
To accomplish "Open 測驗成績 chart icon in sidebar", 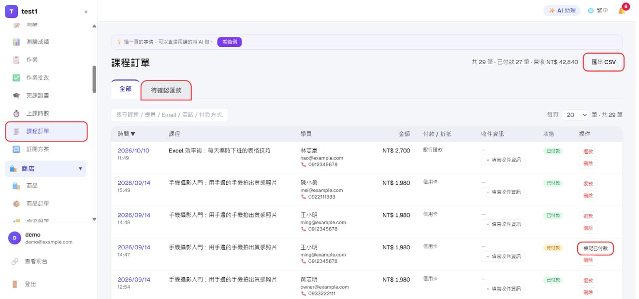I will (x=16, y=42).
